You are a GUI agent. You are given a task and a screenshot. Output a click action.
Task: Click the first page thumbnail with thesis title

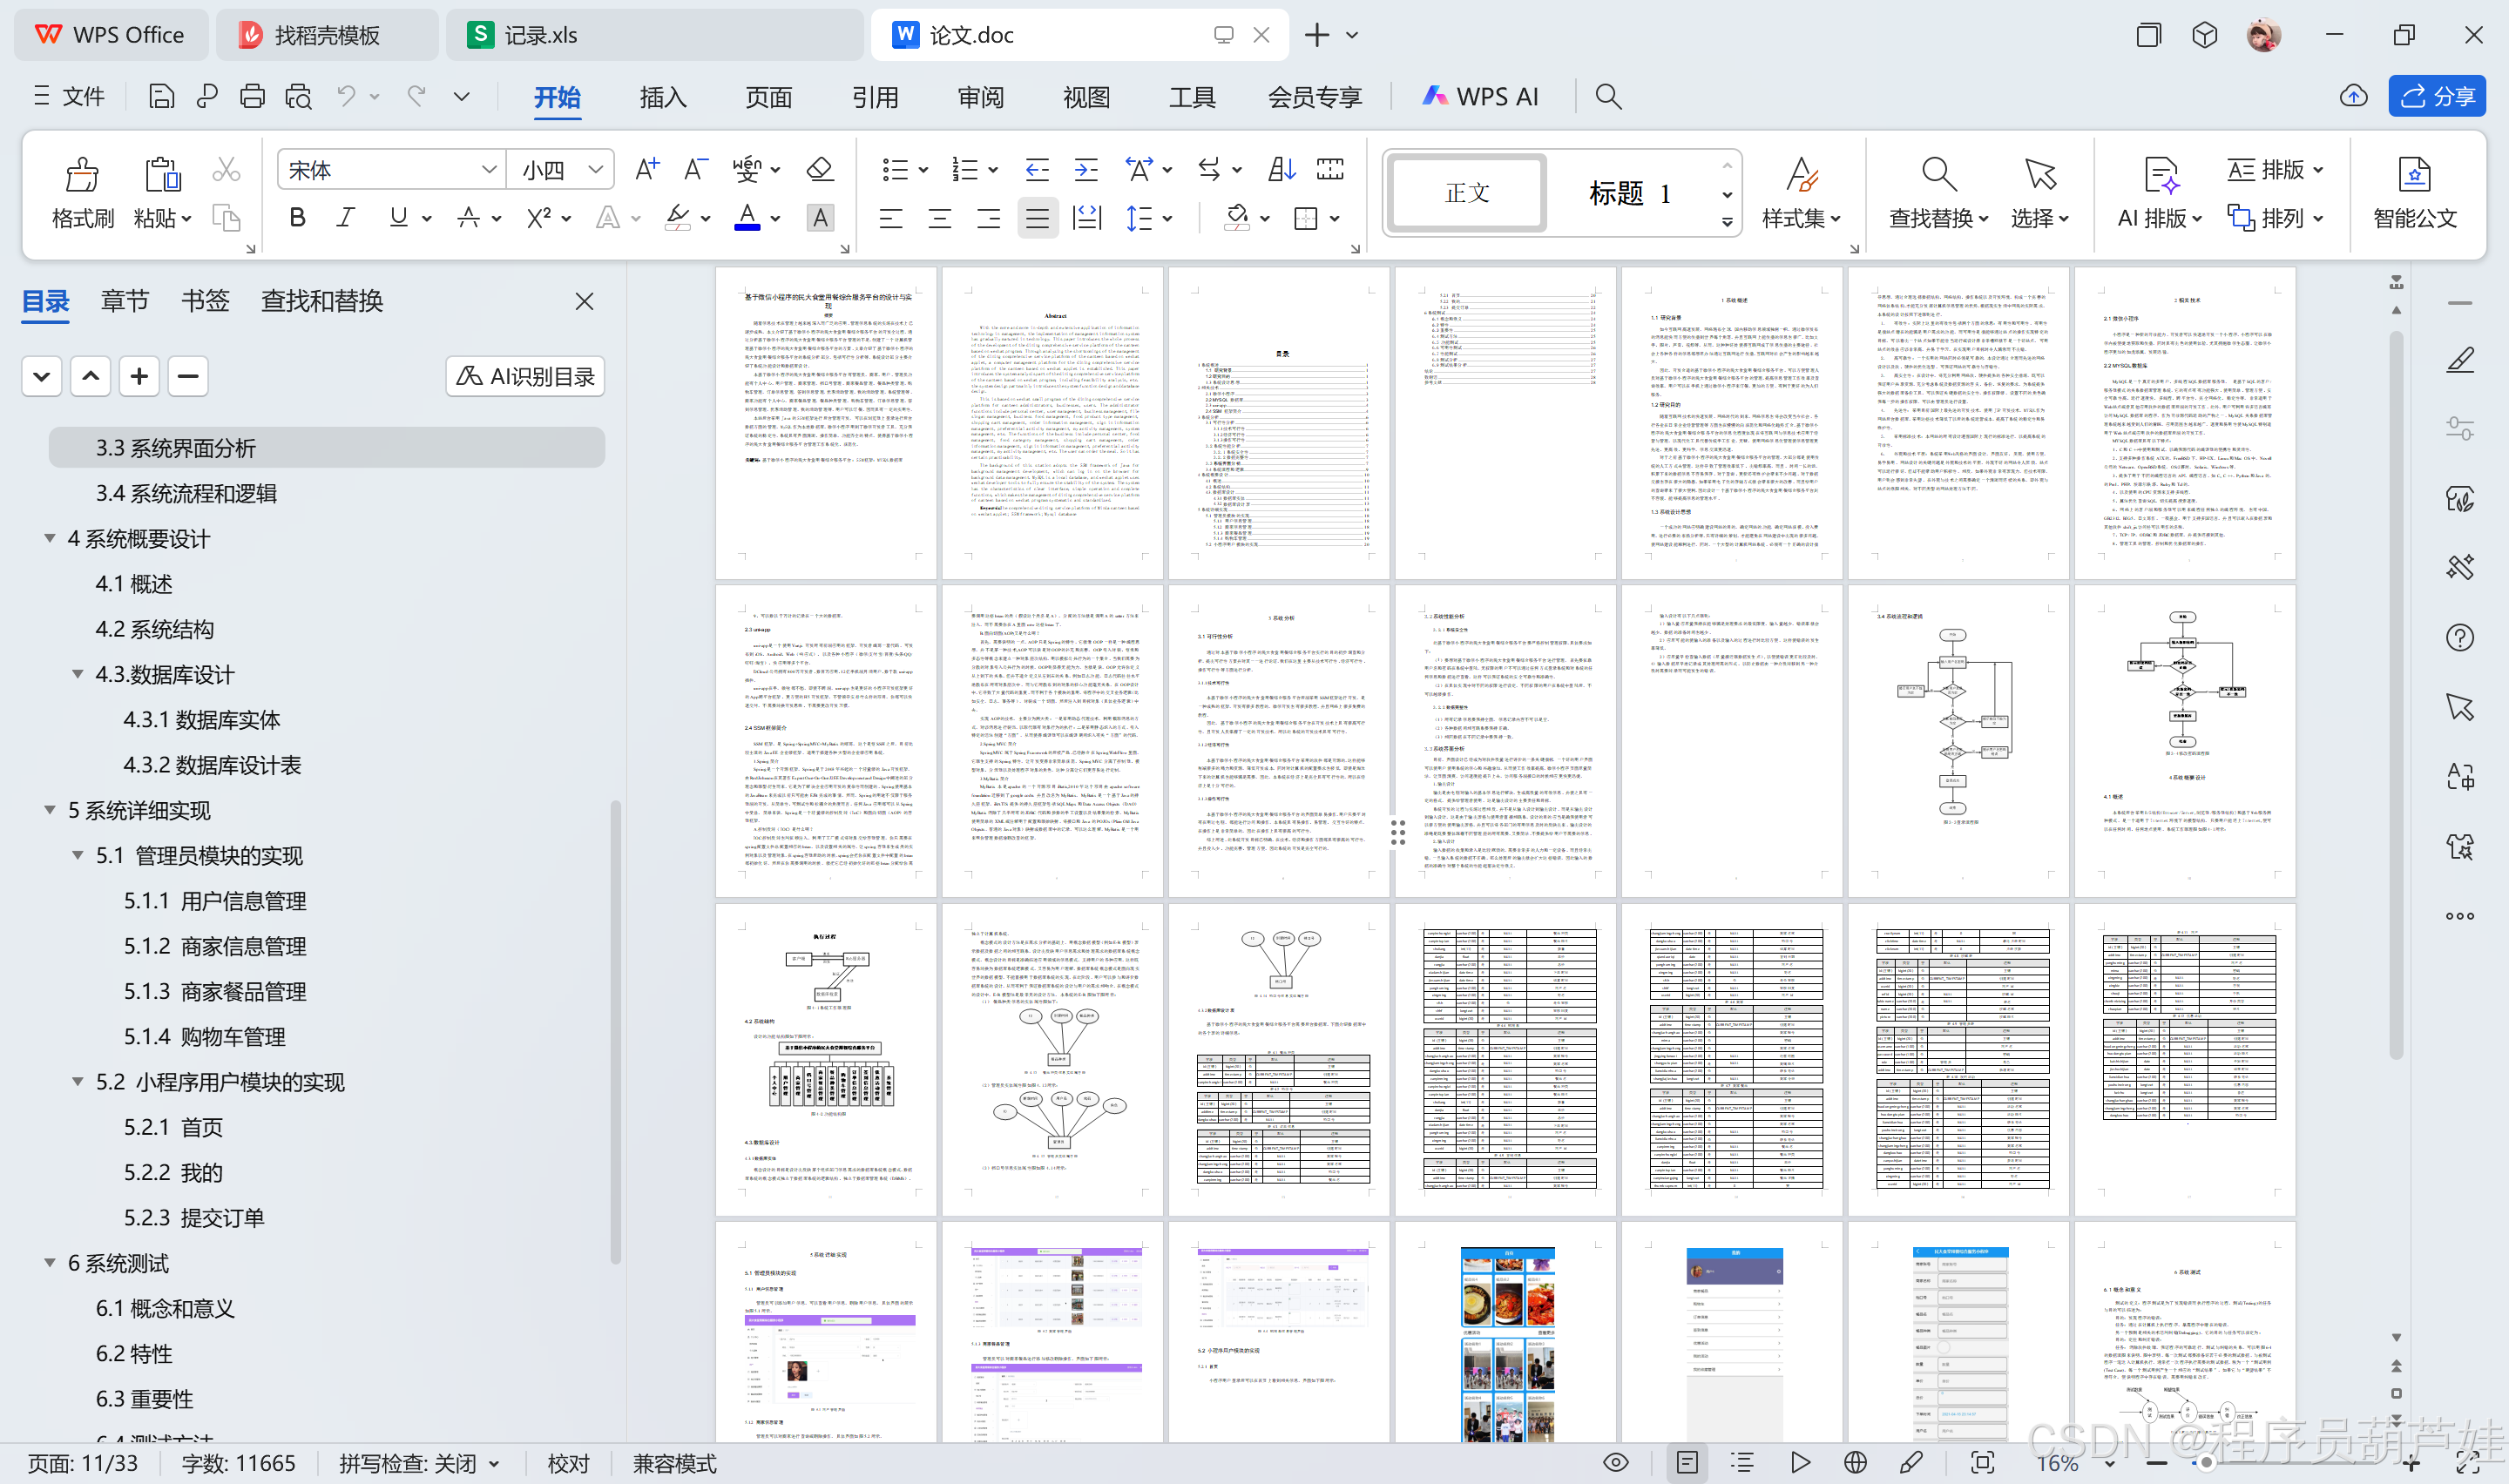pos(826,423)
